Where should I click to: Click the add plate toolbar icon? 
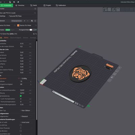[x=109, y=9]
